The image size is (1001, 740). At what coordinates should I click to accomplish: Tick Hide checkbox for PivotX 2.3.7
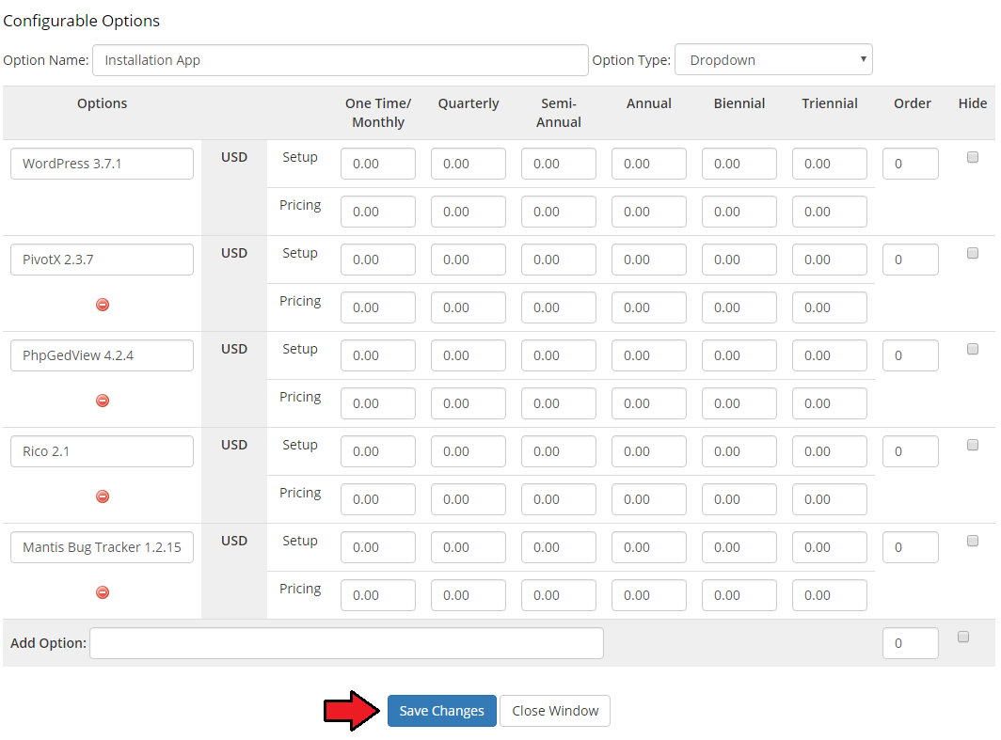click(972, 253)
